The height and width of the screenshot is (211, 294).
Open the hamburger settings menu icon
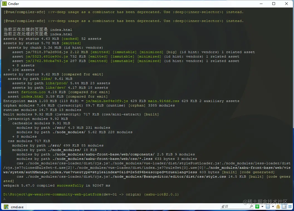pyautogui.click(x=290, y=207)
